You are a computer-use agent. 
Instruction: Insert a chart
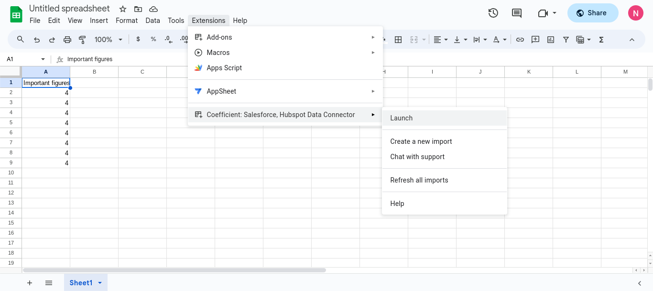[x=550, y=40]
